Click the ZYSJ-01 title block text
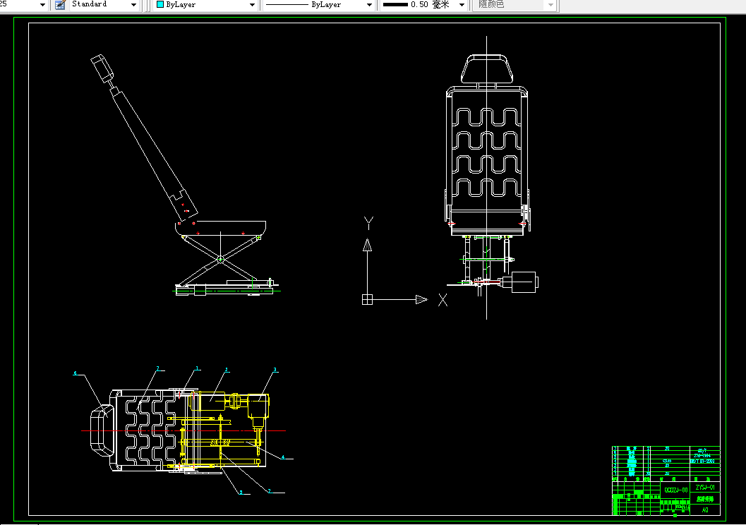 click(705, 488)
